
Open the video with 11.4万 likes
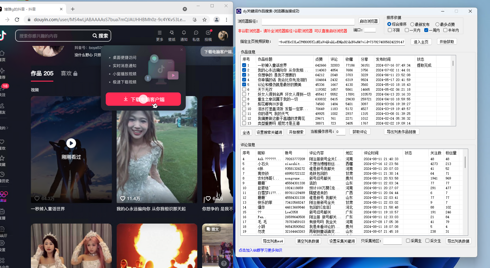pos(157,150)
